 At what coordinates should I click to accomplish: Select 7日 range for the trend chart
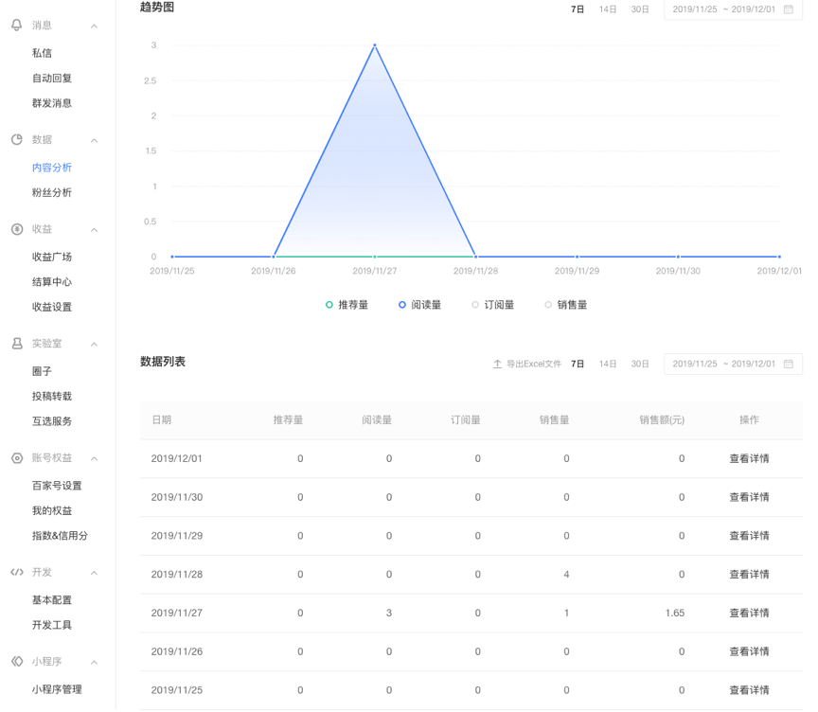pos(577,9)
